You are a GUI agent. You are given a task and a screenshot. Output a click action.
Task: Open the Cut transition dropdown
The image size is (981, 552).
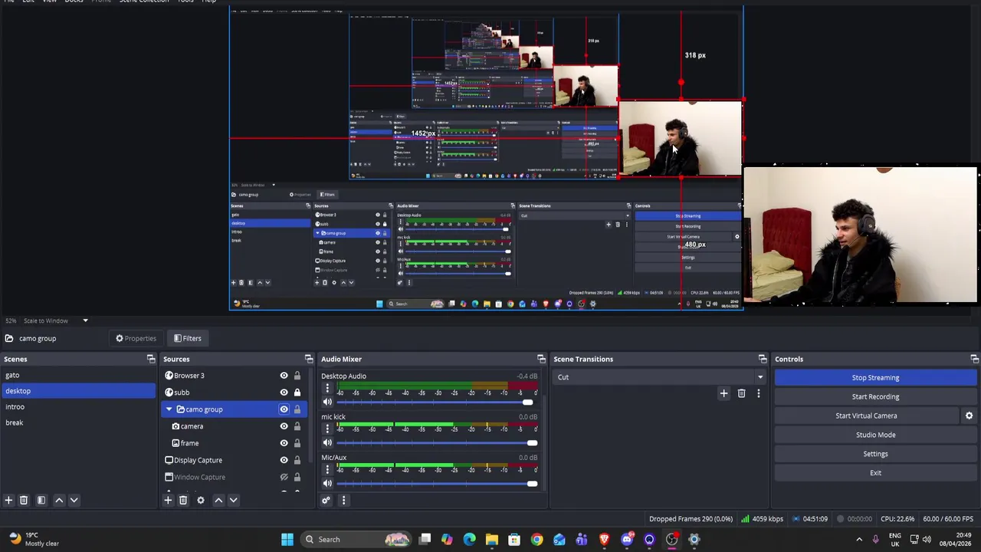659,377
